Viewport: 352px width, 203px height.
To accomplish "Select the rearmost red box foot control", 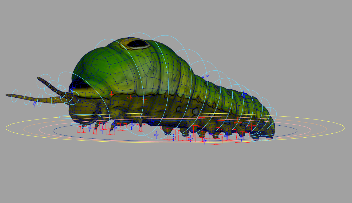I will point(242,137).
